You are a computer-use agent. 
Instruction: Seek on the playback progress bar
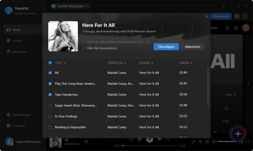click(150, 146)
